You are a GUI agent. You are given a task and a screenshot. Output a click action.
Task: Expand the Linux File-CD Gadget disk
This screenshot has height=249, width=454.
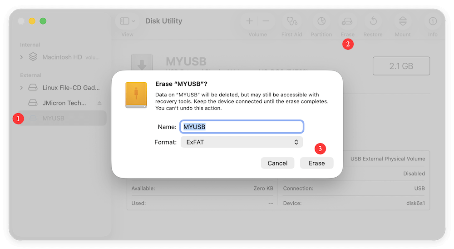point(21,88)
